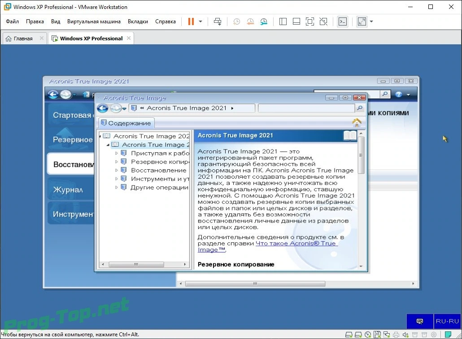
Task: Revert to previous snapshot icon
Action: [x=250, y=21]
